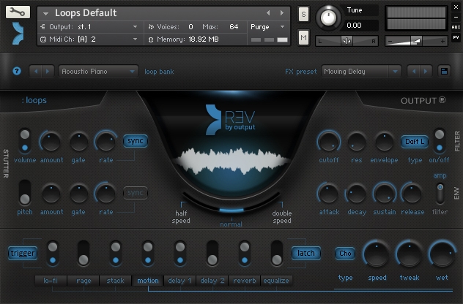Go to the previous loop bank
The width and height of the screenshot is (463, 304).
click(36, 72)
